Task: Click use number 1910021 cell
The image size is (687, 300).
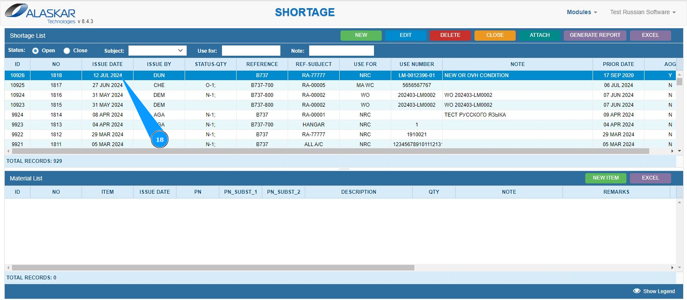Action: coord(416,135)
